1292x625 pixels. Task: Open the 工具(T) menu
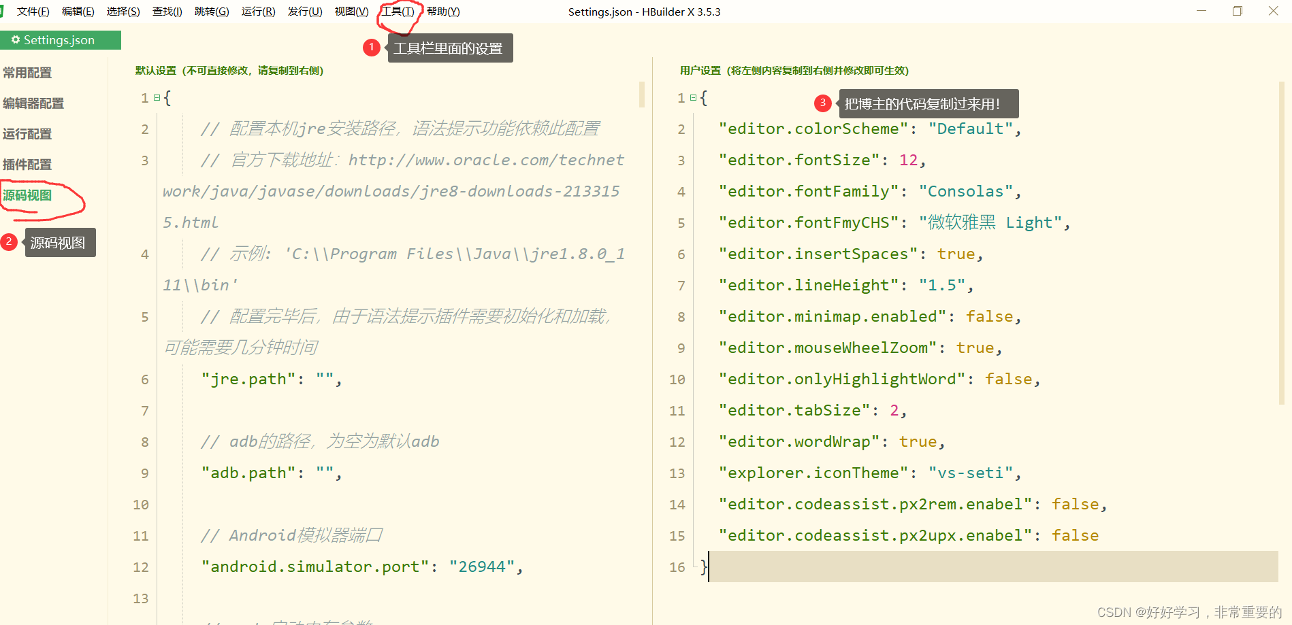[398, 12]
